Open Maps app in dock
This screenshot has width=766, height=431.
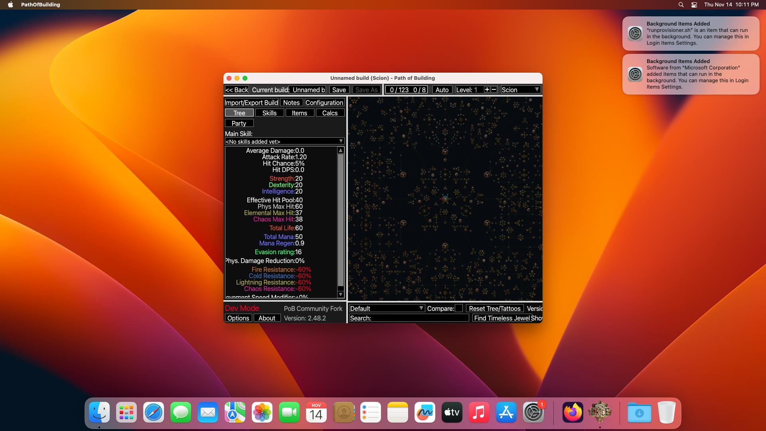(235, 412)
